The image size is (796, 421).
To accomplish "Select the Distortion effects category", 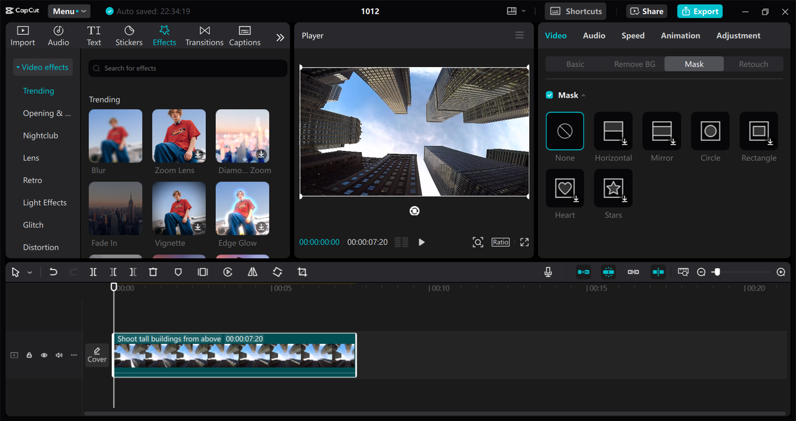I will point(41,247).
